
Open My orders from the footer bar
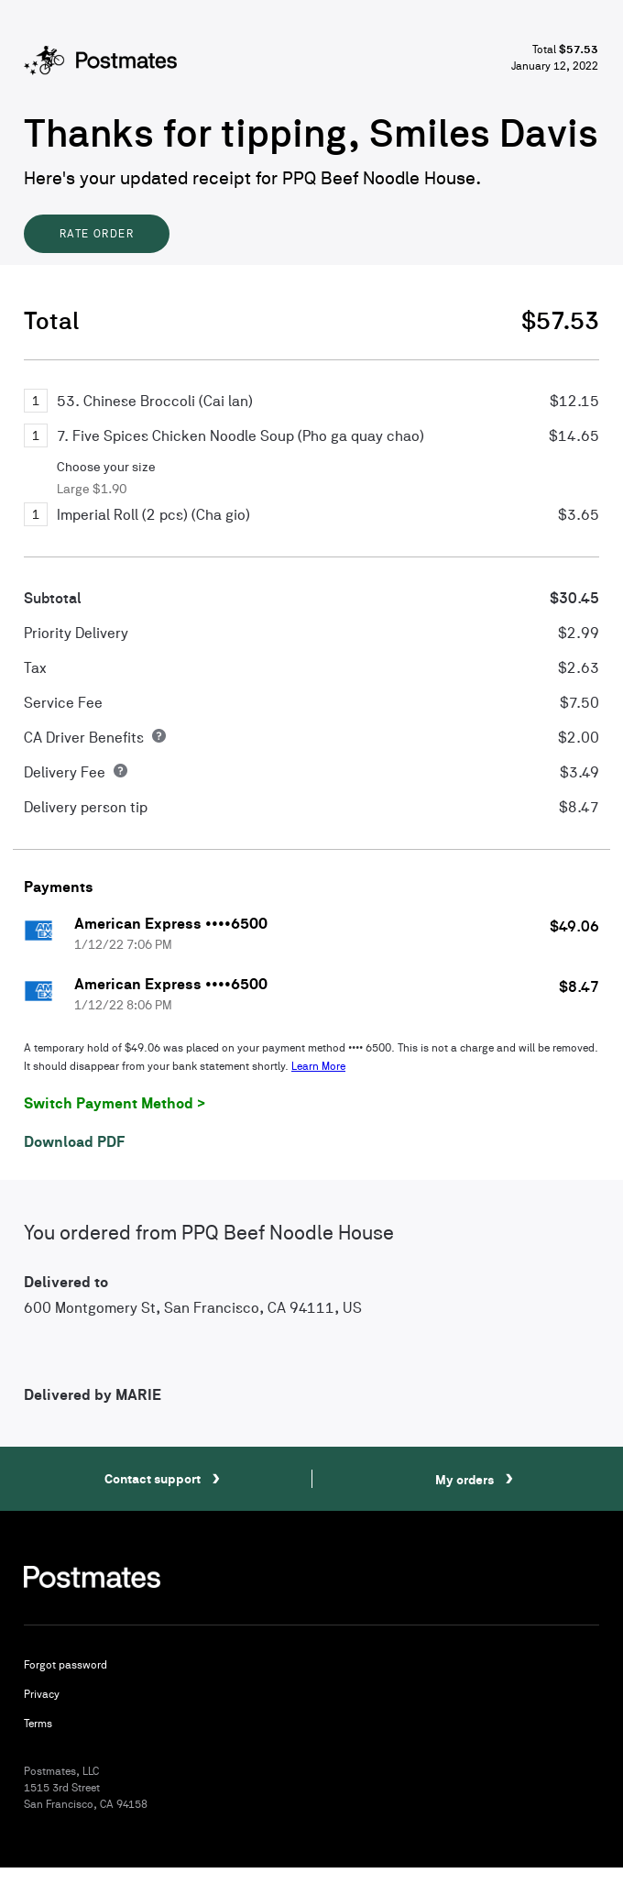coord(467,1479)
